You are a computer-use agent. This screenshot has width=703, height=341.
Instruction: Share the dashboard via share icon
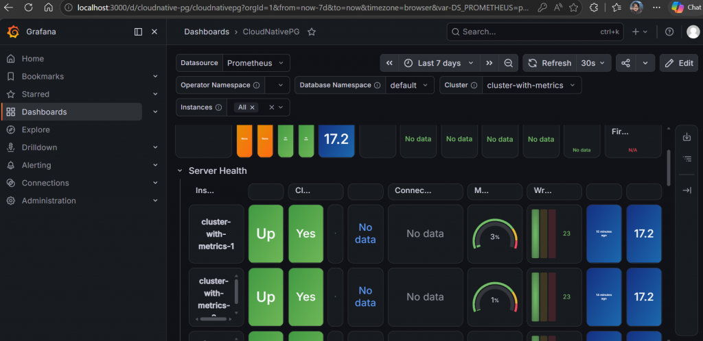tap(625, 63)
